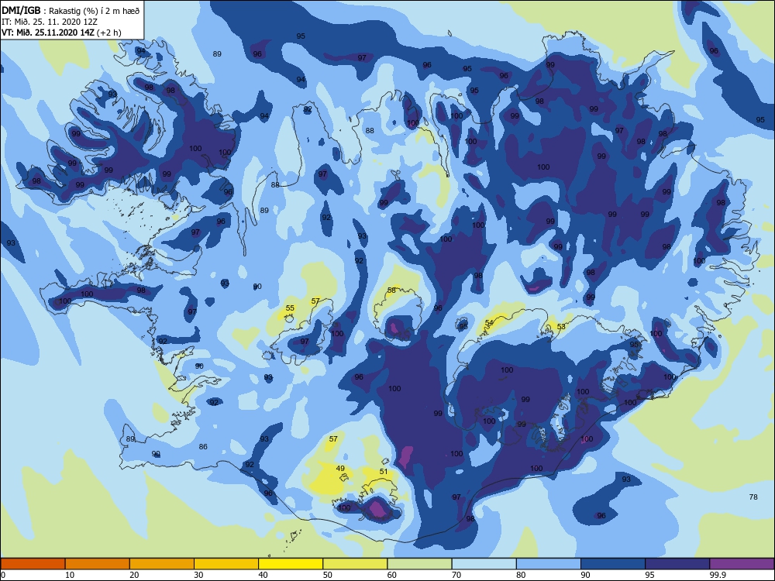Click the '53' humidity value on the map
The width and height of the screenshot is (775, 581).
pyautogui.click(x=561, y=327)
